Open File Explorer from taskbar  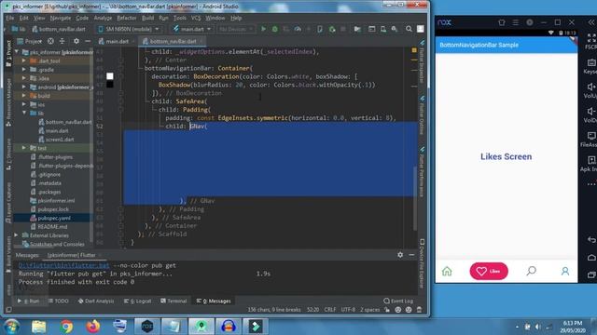[x=39, y=327]
